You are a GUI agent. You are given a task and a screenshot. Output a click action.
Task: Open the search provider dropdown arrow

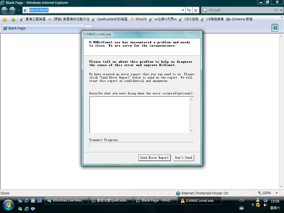click(281, 10)
